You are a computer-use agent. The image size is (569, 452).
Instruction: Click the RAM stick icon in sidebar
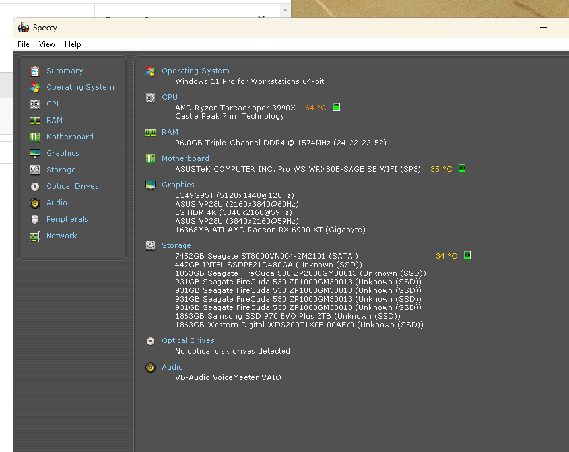click(x=35, y=121)
